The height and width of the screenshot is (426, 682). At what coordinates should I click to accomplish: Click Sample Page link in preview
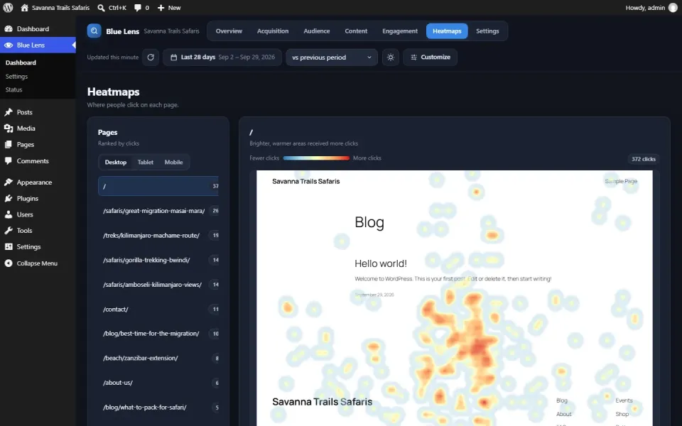click(621, 181)
